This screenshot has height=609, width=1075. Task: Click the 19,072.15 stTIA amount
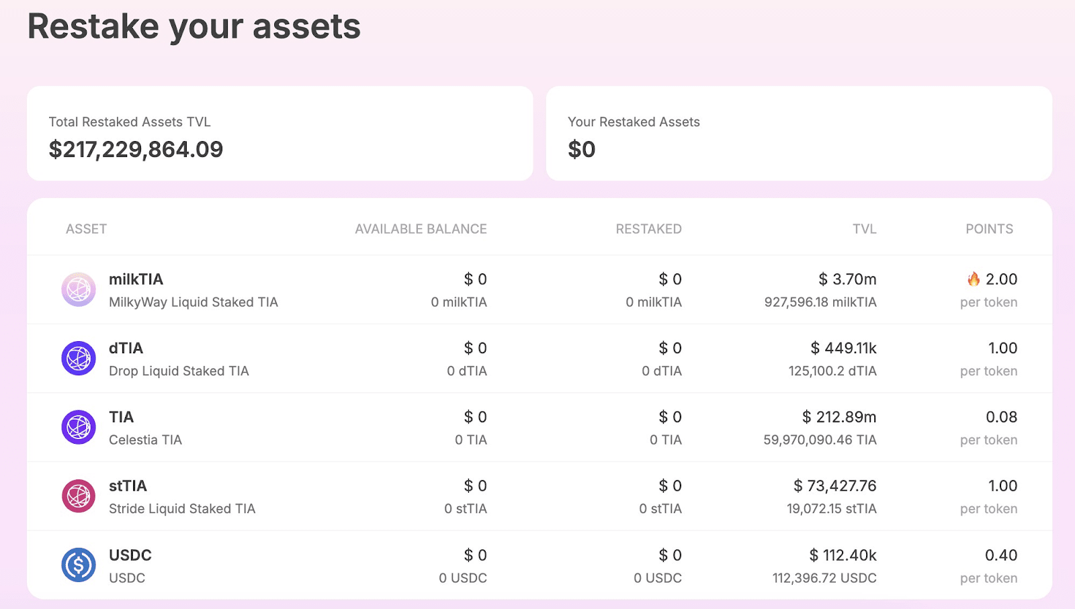point(832,509)
